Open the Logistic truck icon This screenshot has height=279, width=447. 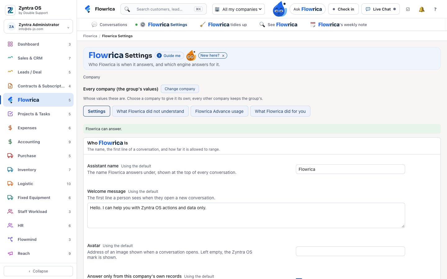coord(10,184)
